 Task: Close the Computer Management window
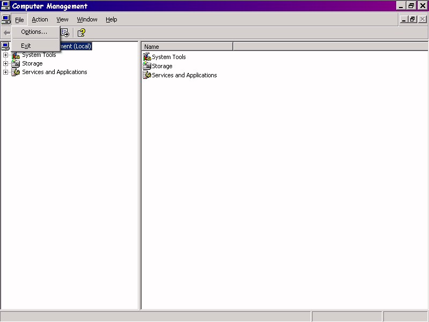pos(423,6)
